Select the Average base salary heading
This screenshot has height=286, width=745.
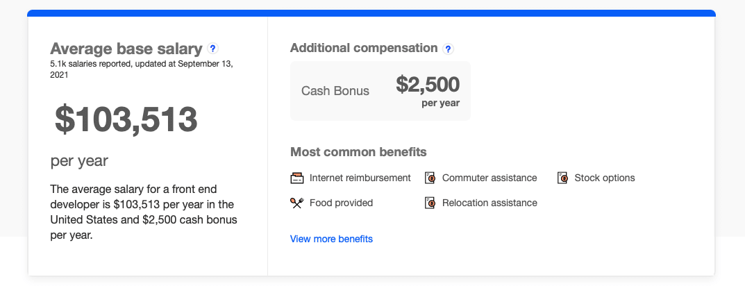pyautogui.click(x=126, y=49)
